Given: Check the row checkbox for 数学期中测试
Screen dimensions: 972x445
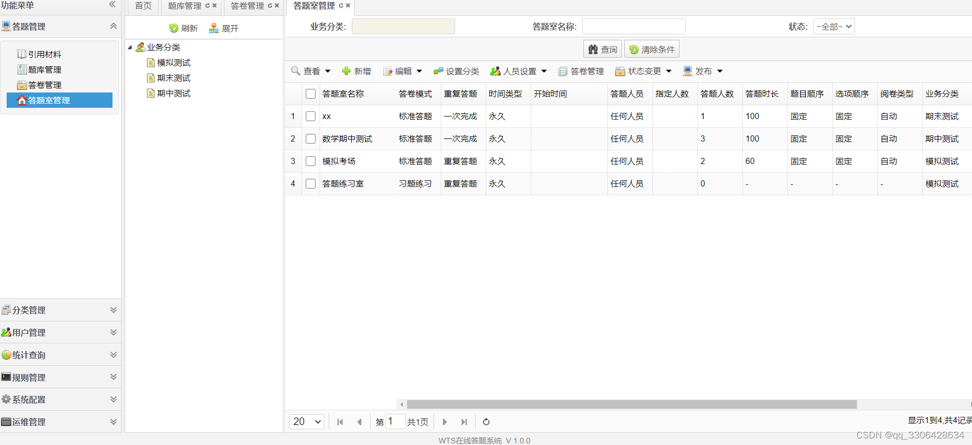Looking at the screenshot, I should point(310,139).
